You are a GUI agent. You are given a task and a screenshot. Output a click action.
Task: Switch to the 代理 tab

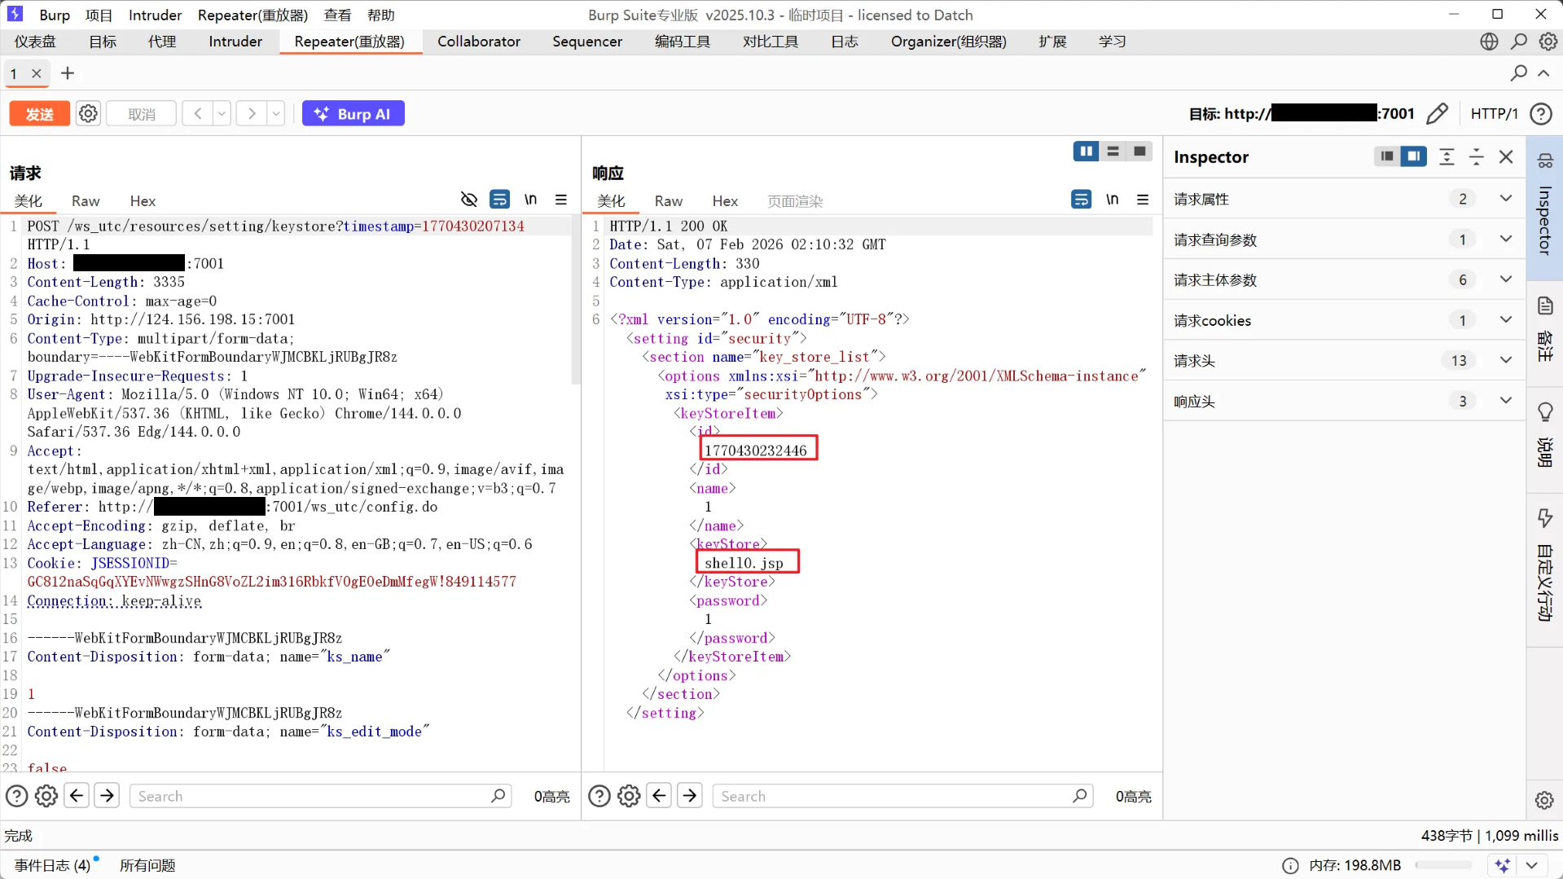click(162, 42)
